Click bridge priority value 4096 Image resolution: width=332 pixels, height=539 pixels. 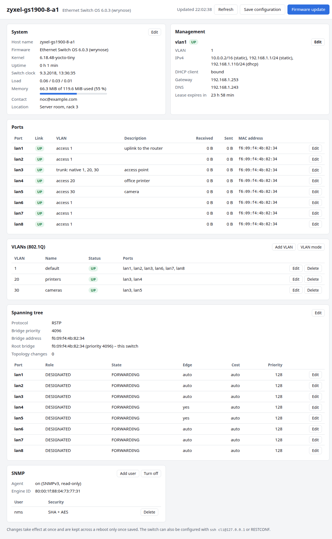pos(57,331)
